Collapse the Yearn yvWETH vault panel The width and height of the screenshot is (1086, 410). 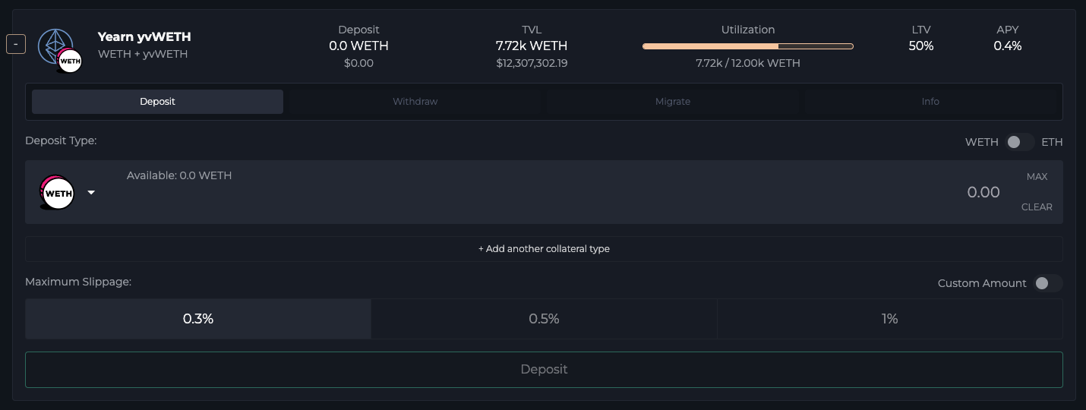click(15, 44)
